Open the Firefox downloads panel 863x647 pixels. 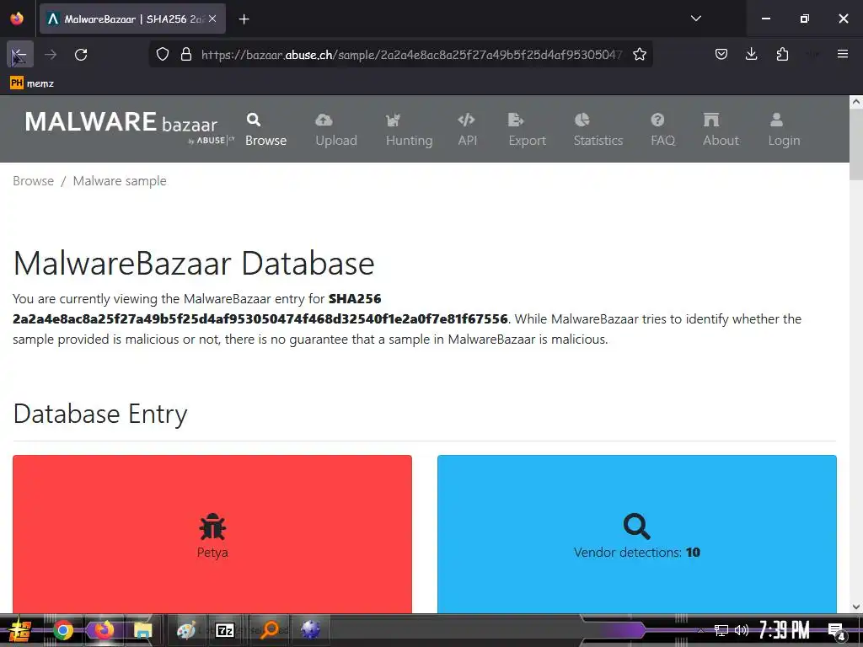[x=751, y=55]
